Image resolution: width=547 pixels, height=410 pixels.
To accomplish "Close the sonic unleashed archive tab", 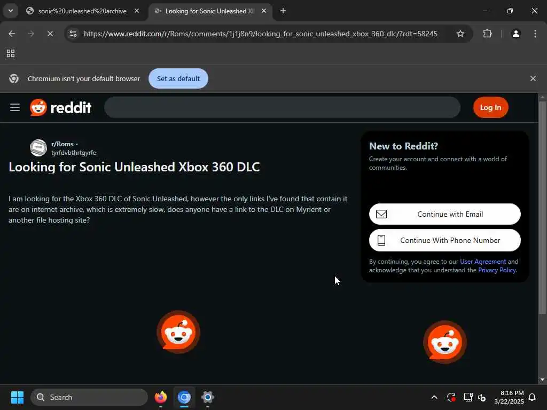I will click(x=137, y=11).
